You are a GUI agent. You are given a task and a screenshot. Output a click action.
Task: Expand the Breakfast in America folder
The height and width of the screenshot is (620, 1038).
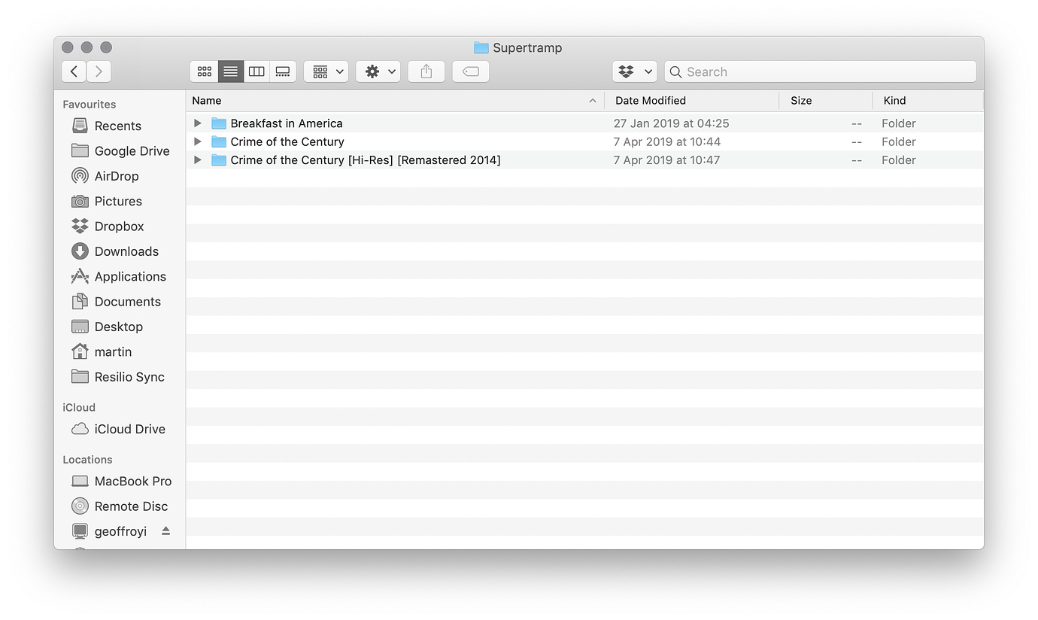[196, 123]
